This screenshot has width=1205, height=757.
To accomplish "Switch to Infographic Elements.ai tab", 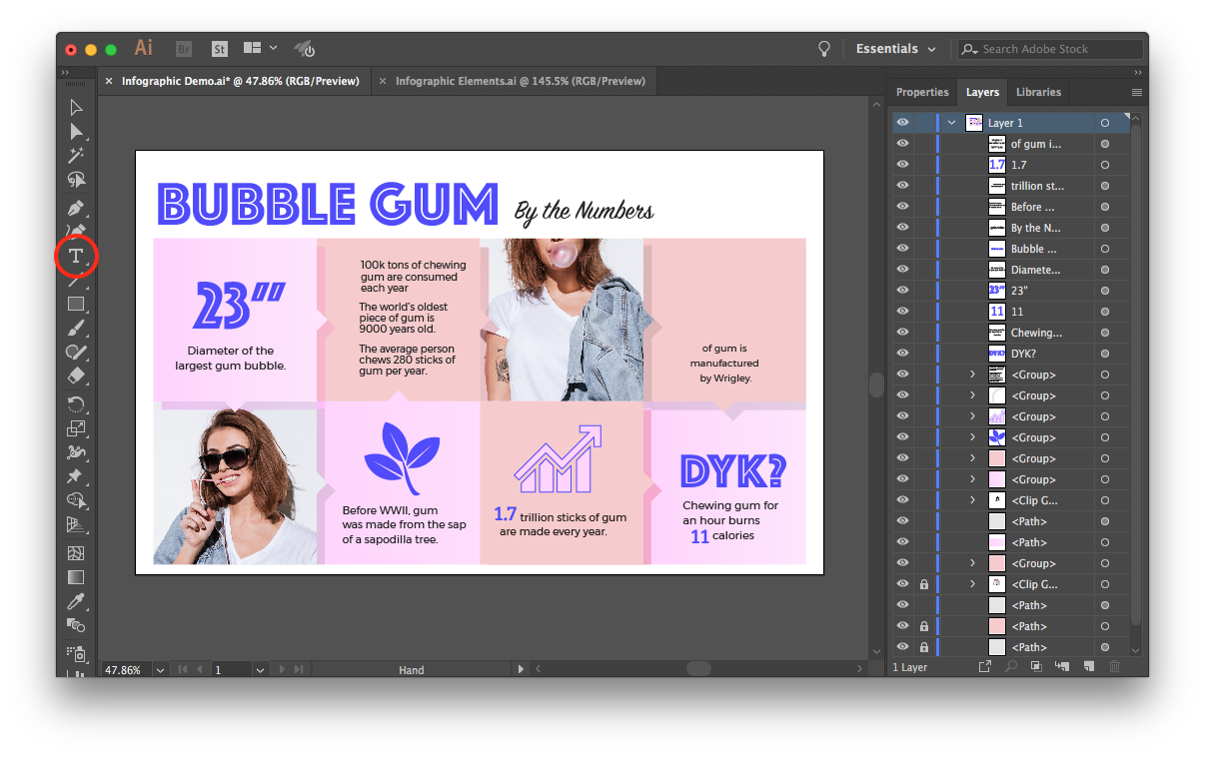I will point(521,81).
